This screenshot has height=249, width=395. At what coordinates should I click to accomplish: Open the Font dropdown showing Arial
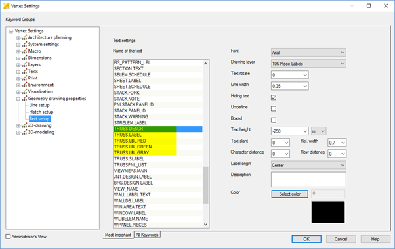click(x=308, y=53)
